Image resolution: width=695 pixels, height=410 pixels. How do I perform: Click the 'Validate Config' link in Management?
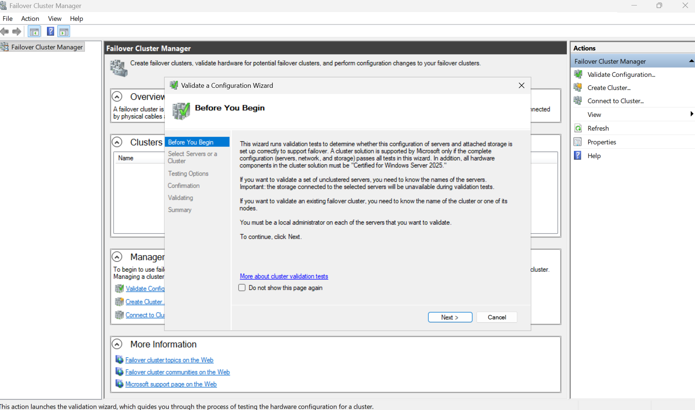(x=145, y=289)
